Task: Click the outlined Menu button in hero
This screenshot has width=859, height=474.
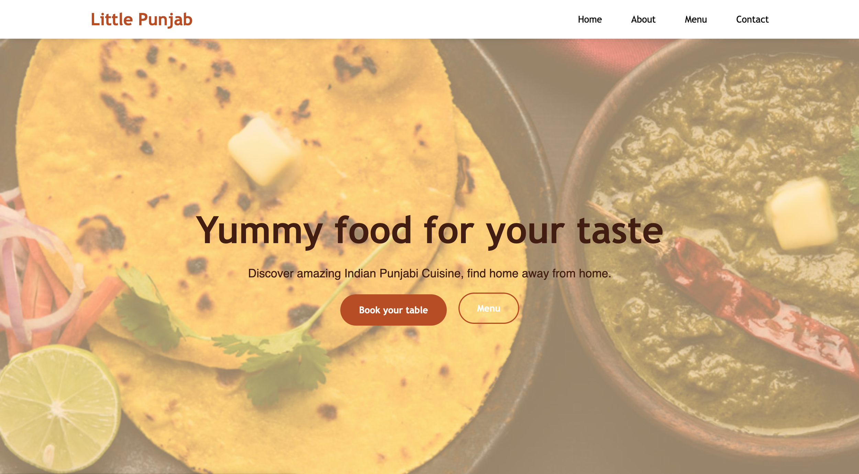Action: (x=489, y=308)
